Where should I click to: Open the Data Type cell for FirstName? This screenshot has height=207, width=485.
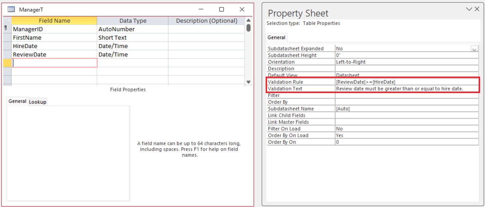pos(133,38)
